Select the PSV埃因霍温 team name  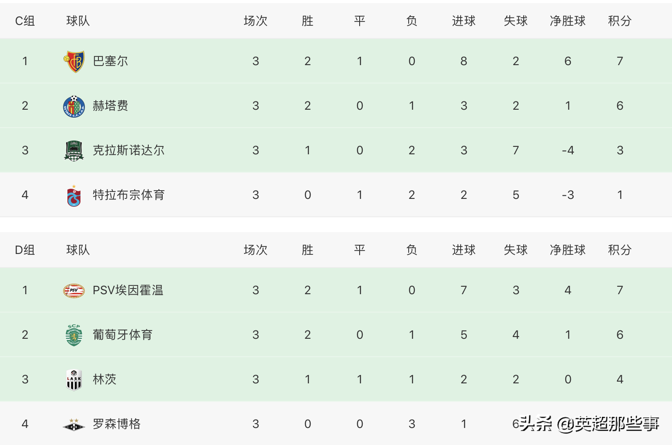[x=128, y=290]
